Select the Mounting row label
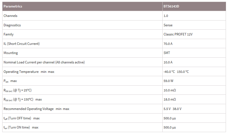229x136 pixels. point(11,53)
